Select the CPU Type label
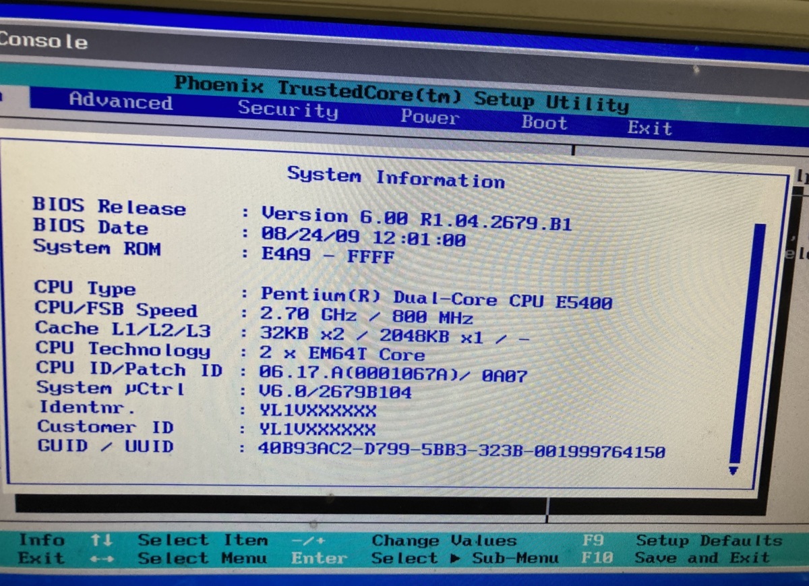This screenshot has width=809, height=586. pyautogui.click(x=85, y=289)
